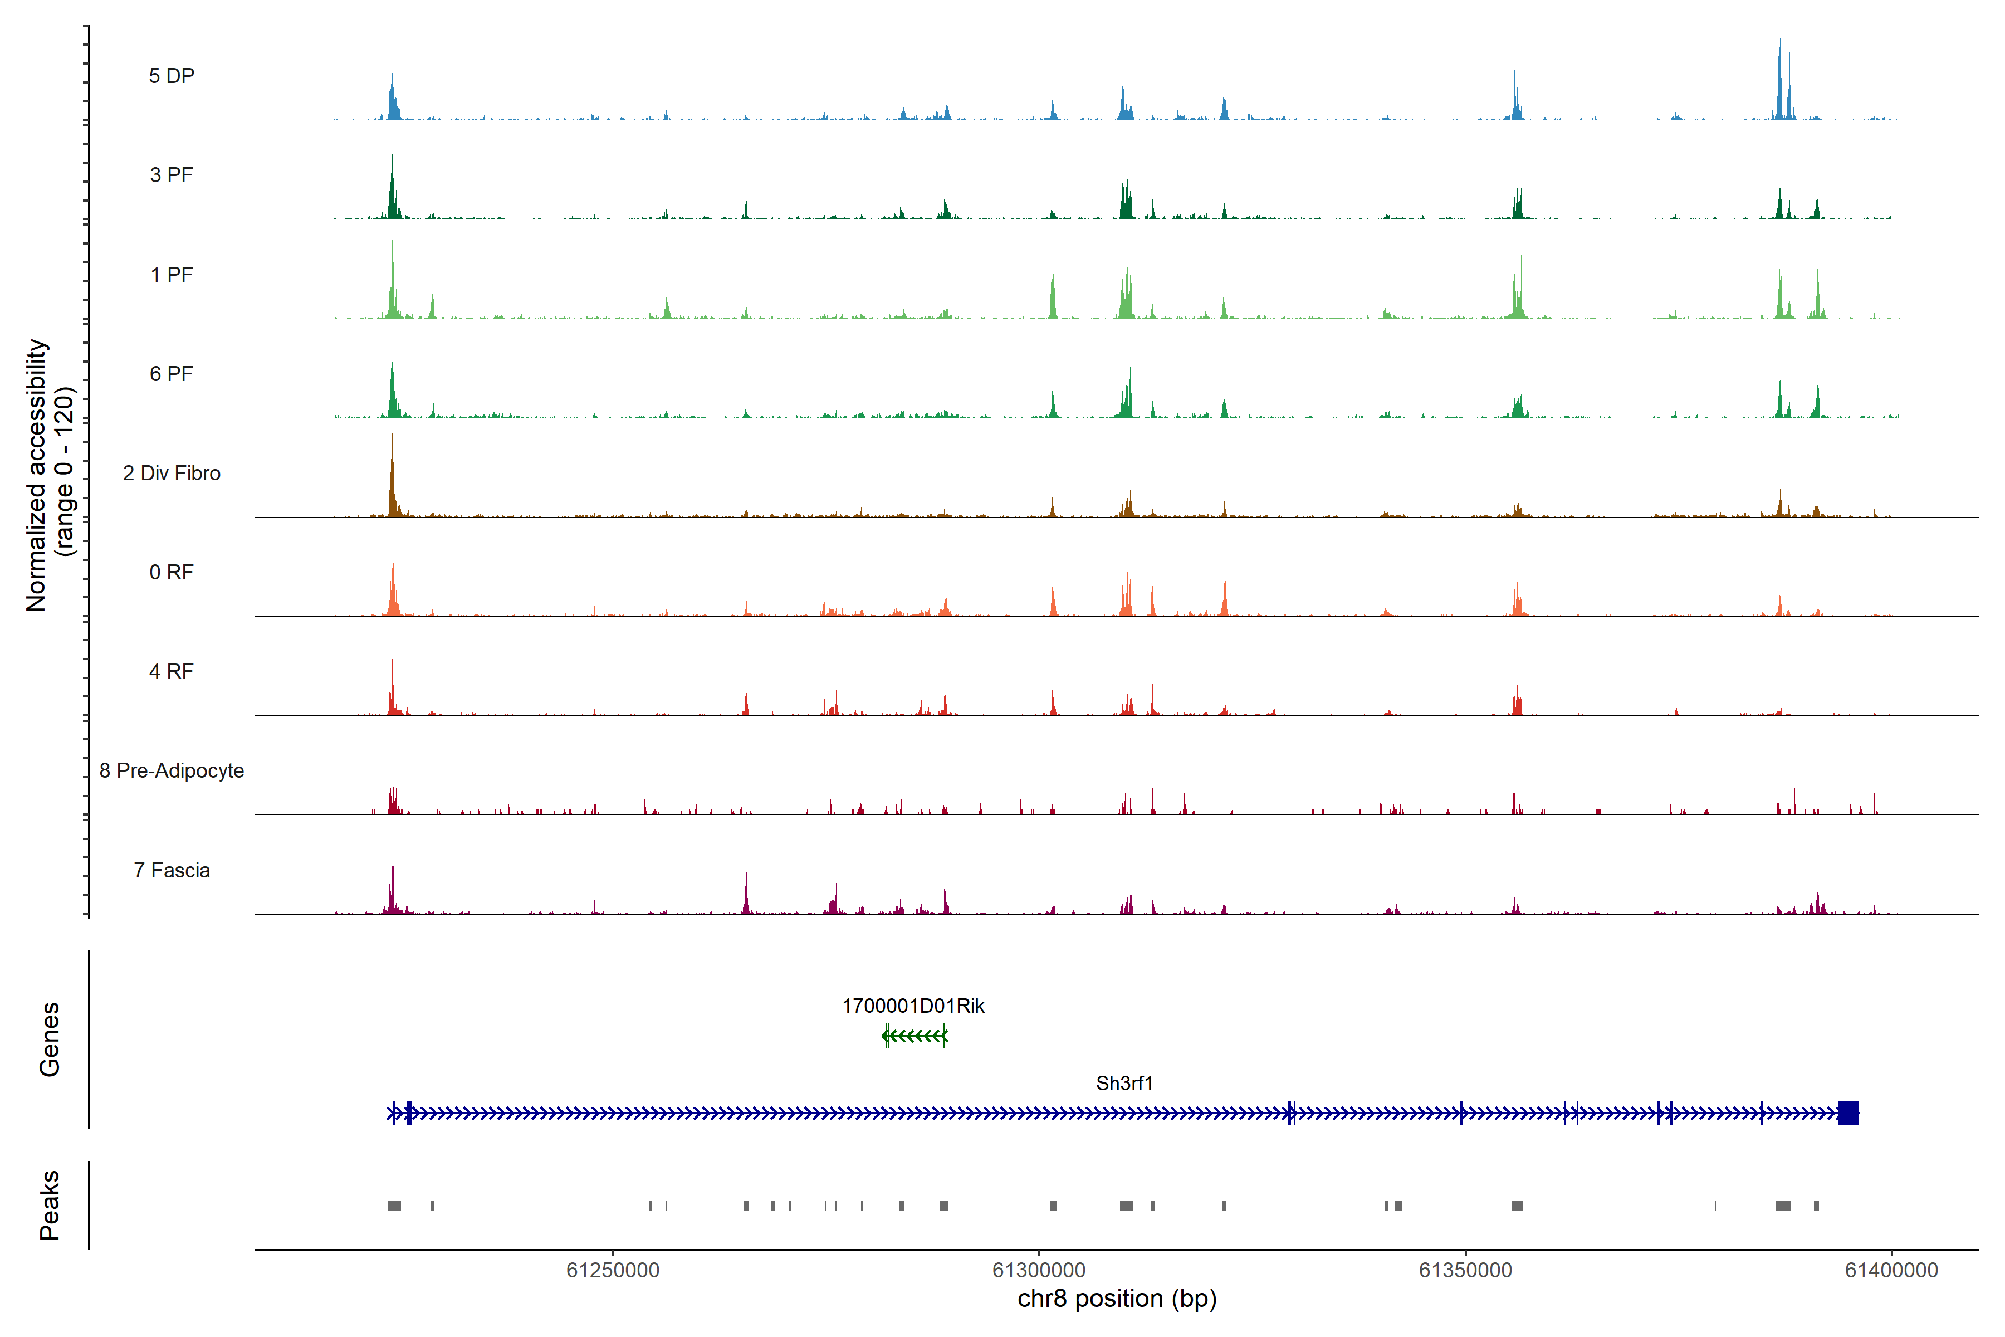Click the 61400000 axis tick label

1891,1271
